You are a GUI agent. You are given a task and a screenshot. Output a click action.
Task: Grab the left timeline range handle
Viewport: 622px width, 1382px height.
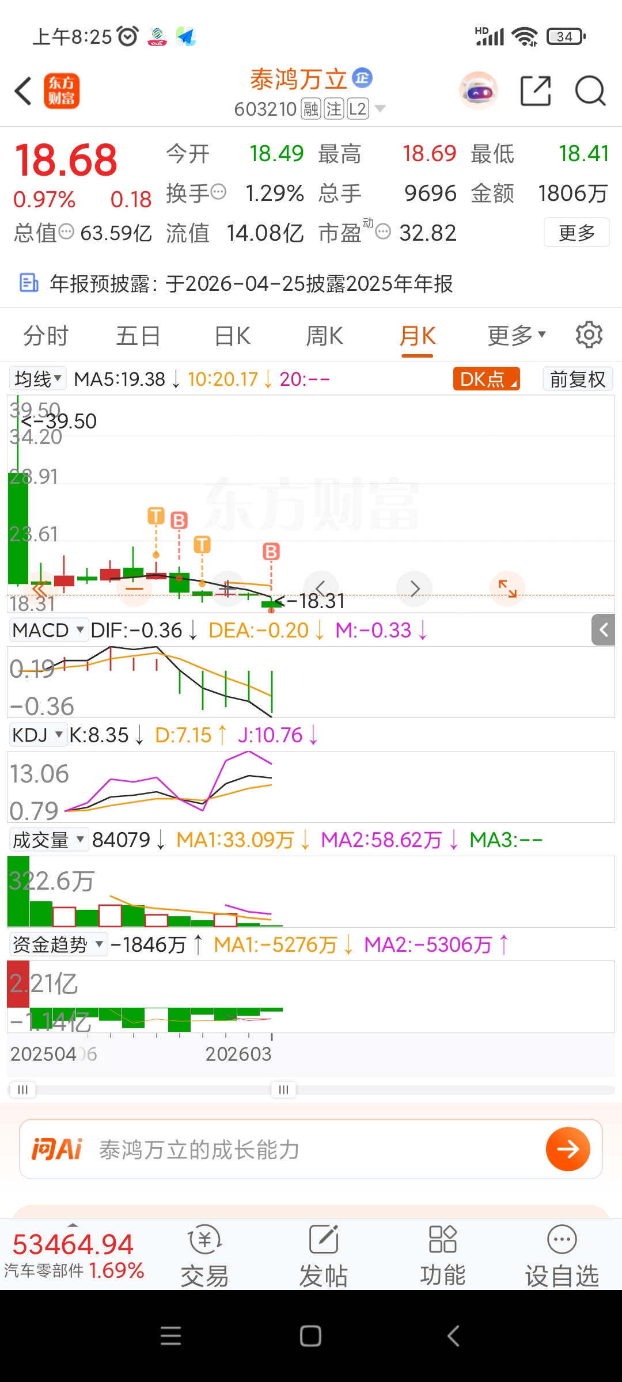(x=22, y=1089)
